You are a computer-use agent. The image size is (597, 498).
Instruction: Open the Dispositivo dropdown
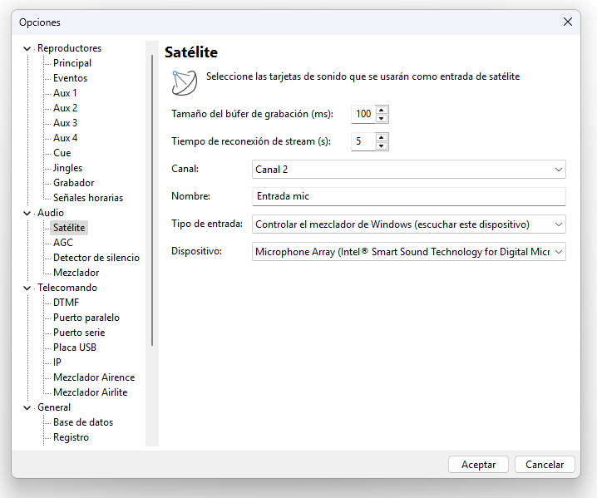pyautogui.click(x=558, y=251)
